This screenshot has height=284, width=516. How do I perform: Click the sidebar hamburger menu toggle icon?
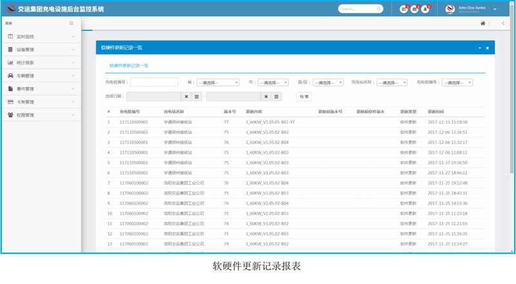72,23
